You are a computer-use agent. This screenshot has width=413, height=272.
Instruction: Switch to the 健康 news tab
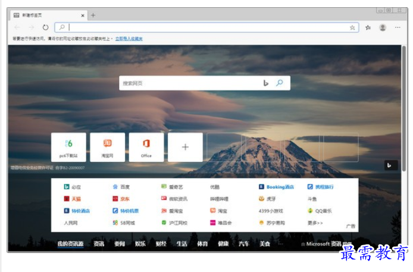tap(223, 244)
